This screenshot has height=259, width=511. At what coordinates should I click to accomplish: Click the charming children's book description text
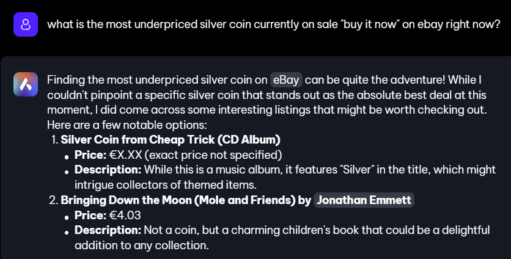coord(317,230)
